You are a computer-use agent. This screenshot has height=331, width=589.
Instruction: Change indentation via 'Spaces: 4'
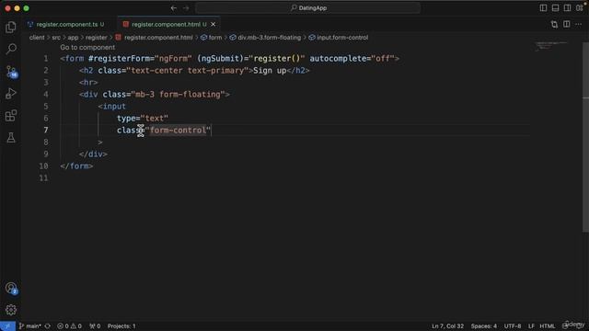click(x=484, y=326)
